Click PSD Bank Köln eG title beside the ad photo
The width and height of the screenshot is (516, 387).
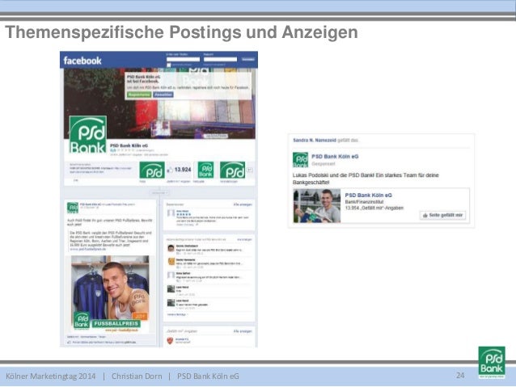[369, 196]
